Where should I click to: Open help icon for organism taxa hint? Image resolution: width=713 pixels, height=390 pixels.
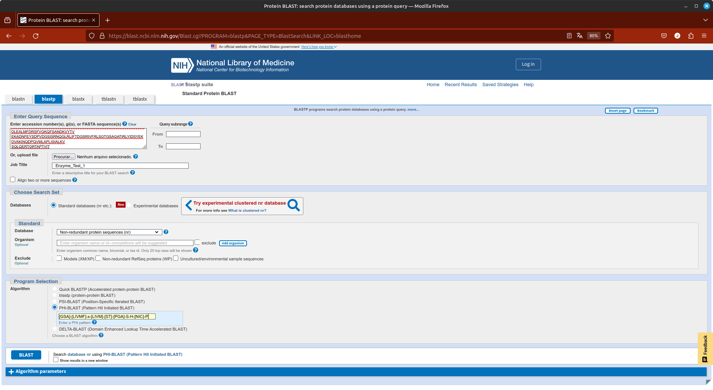click(x=196, y=250)
